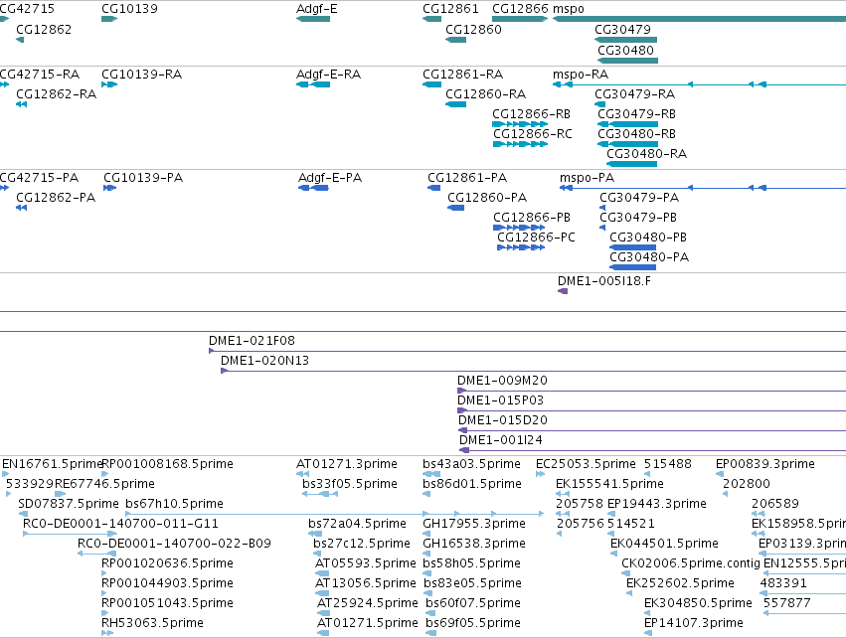Screen dimensions: 846x638
Task: Click EST label bs33f05.5prime
Action: click(350, 484)
